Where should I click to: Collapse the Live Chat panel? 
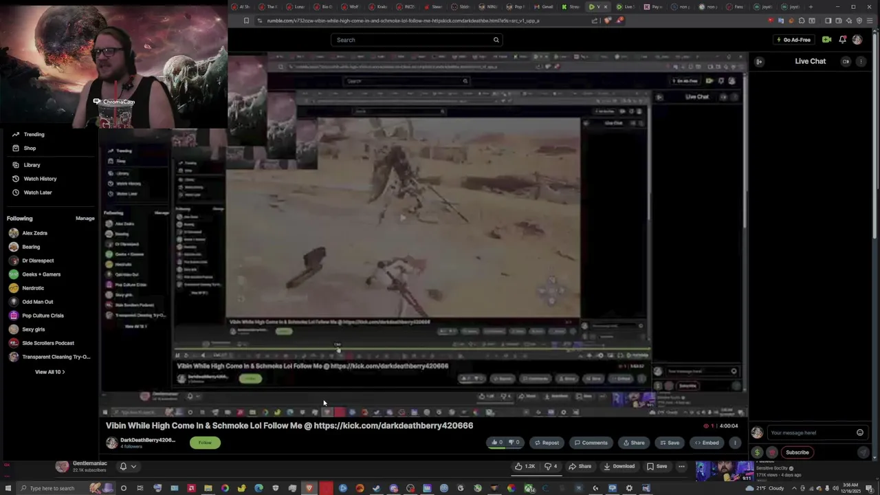pyautogui.click(x=759, y=62)
